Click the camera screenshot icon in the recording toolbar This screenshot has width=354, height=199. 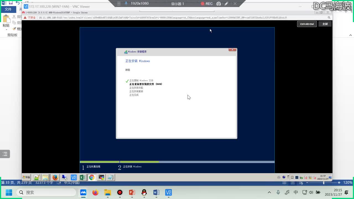point(219,4)
